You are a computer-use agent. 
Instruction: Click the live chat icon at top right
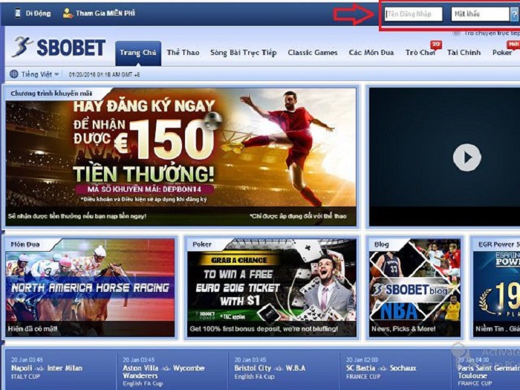(456, 33)
